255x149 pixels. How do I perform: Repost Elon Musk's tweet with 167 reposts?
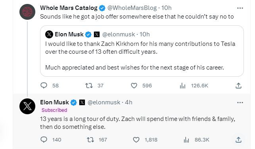90,140
